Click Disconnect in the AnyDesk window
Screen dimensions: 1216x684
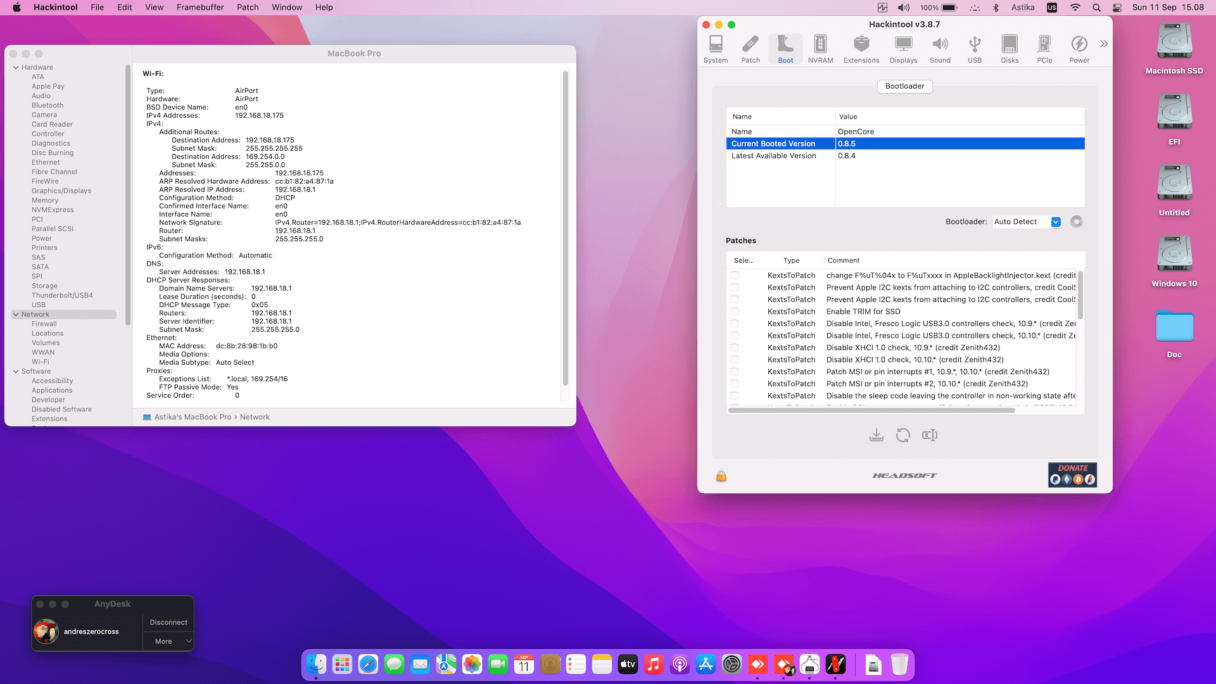click(x=168, y=622)
